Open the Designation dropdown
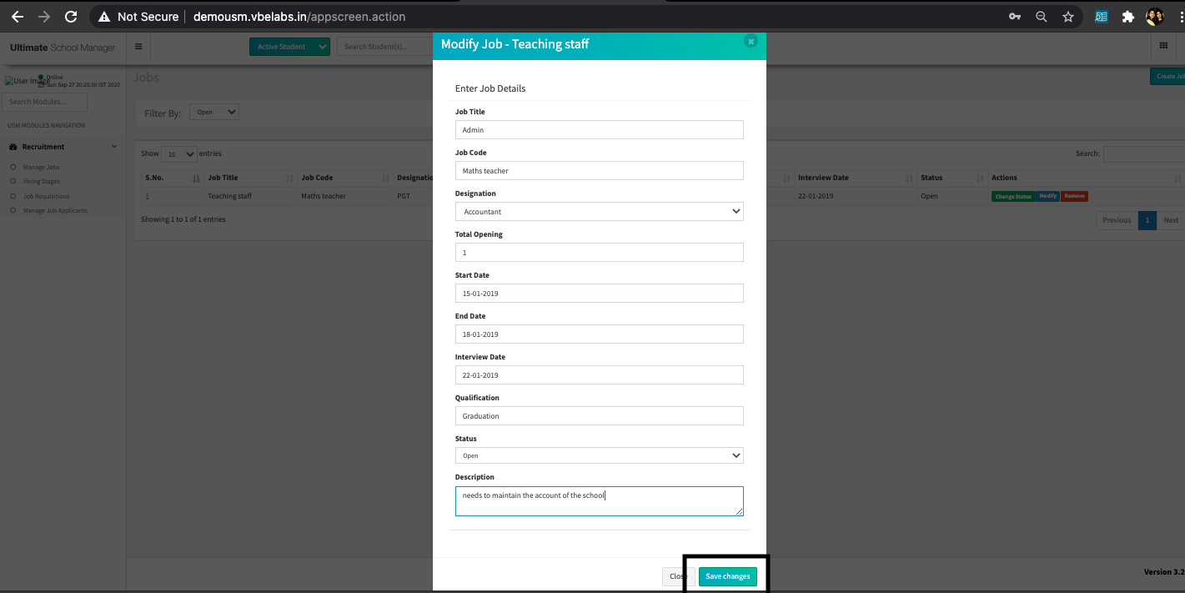1185x593 pixels. pos(599,212)
